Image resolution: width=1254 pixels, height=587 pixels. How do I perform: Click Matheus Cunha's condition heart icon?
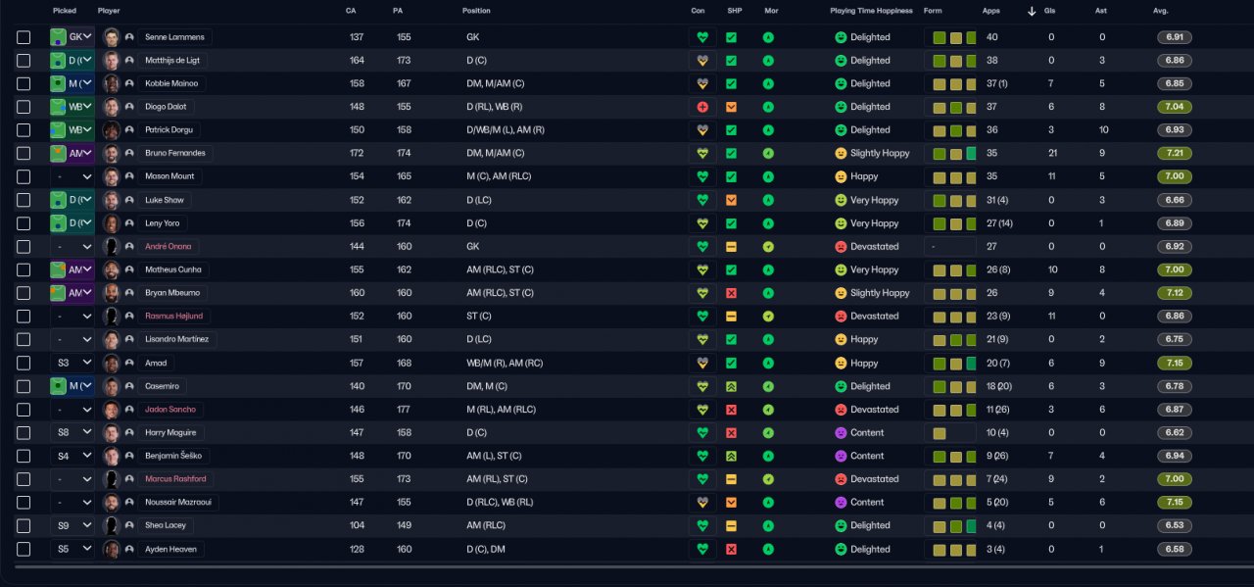click(701, 269)
